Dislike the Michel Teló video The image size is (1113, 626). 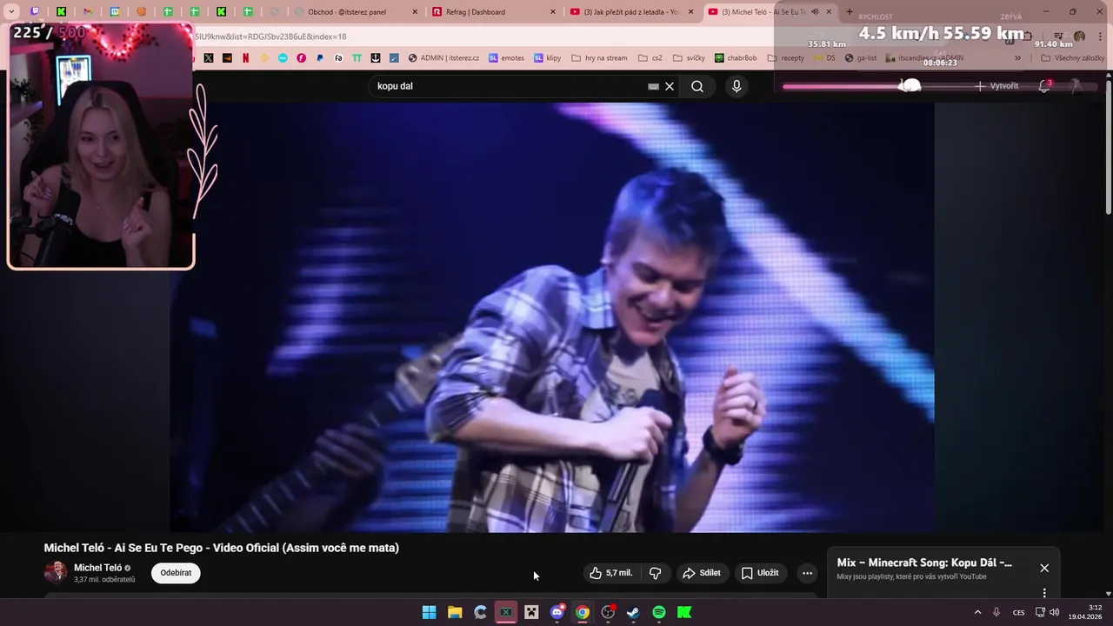pyautogui.click(x=656, y=573)
